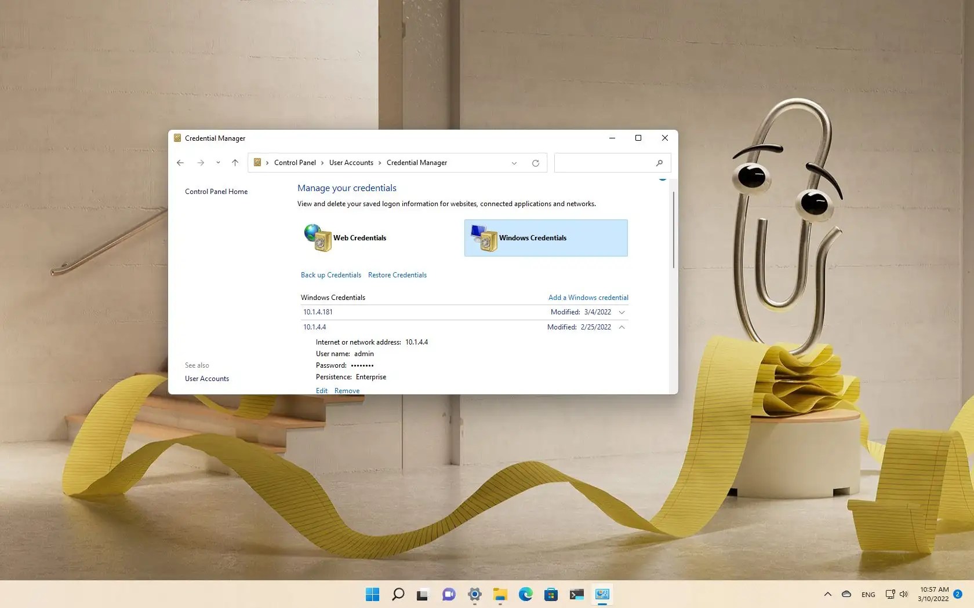Expand the User Accounts breadcrumb chevron
Screen dimensions: 974x608
point(380,163)
